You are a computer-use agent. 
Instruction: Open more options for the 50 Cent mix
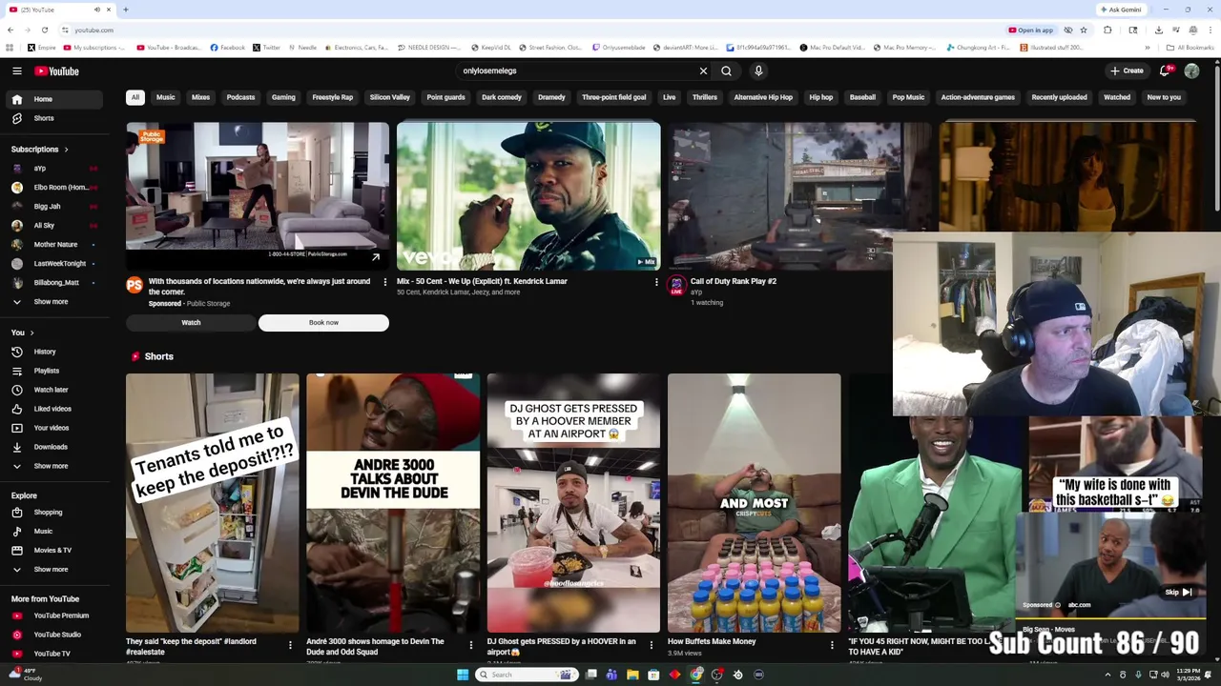click(x=655, y=282)
